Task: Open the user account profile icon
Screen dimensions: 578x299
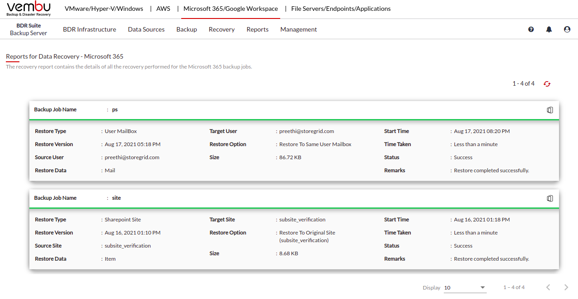Action: point(567,29)
